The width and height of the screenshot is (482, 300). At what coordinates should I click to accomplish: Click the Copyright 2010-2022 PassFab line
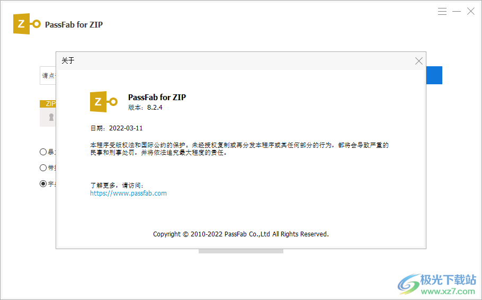click(240, 234)
